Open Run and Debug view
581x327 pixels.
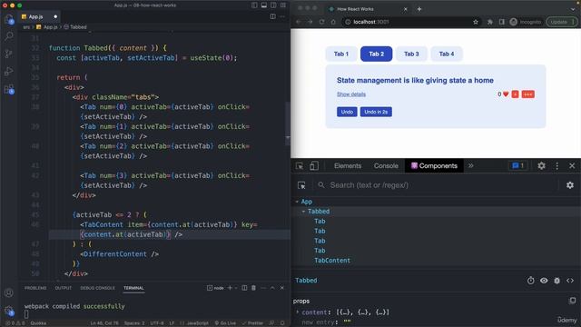pos(9,71)
